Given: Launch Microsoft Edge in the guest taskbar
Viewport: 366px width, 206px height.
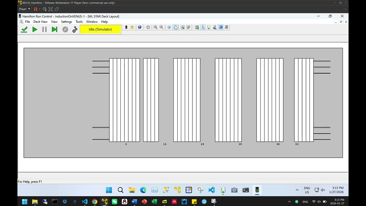Looking at the screenshot, I should point(143,190).
